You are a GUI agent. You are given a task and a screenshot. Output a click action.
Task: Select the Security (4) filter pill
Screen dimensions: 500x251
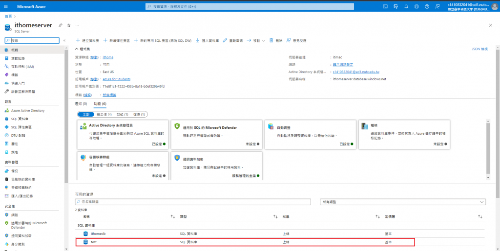point(104,114)
